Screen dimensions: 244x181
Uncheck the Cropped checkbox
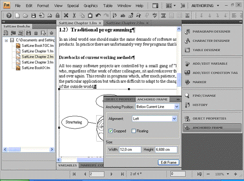tap(111, 131)
